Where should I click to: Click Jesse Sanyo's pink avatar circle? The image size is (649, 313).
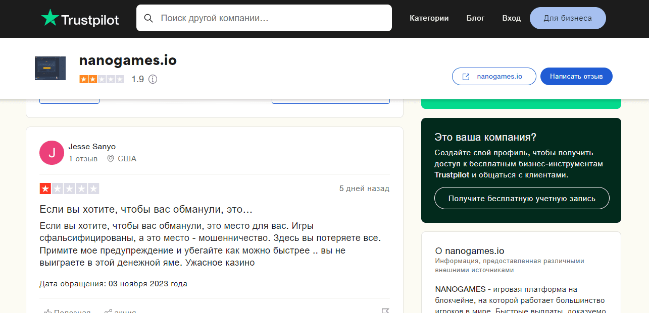[52, 153]
